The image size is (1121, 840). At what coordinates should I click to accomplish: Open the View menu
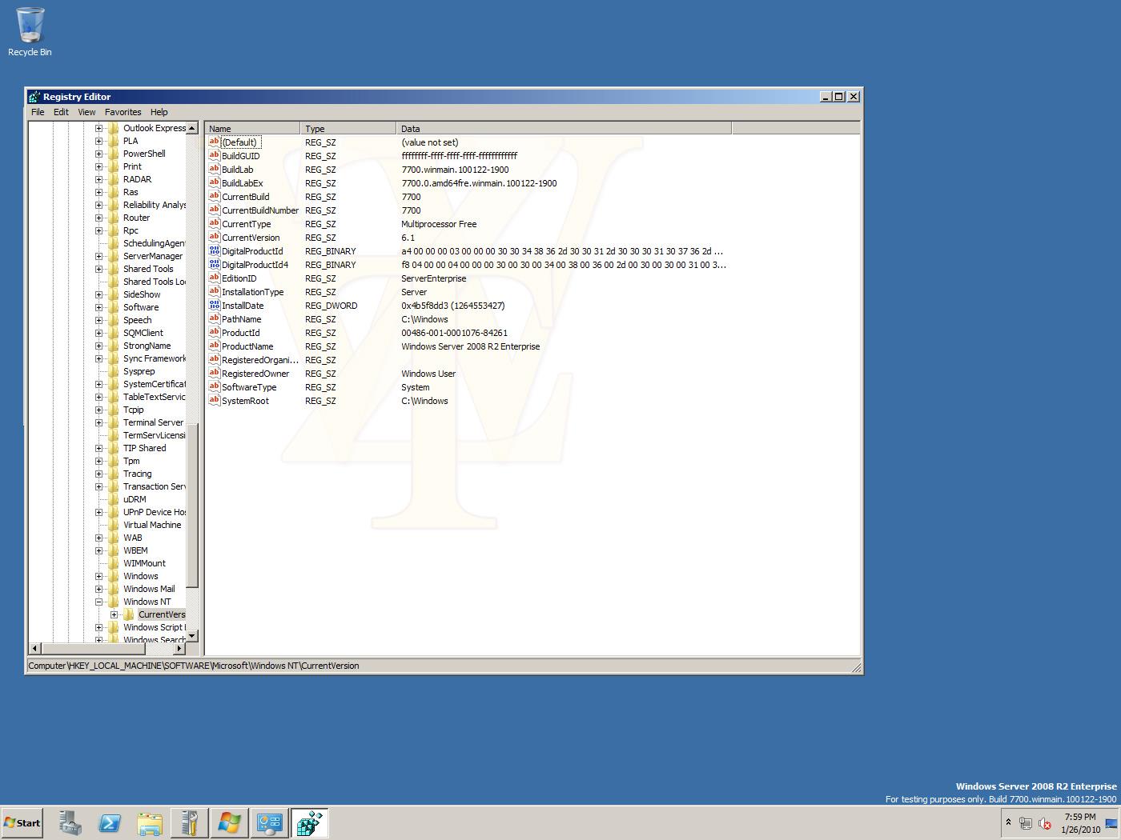[x=86, y=112]
